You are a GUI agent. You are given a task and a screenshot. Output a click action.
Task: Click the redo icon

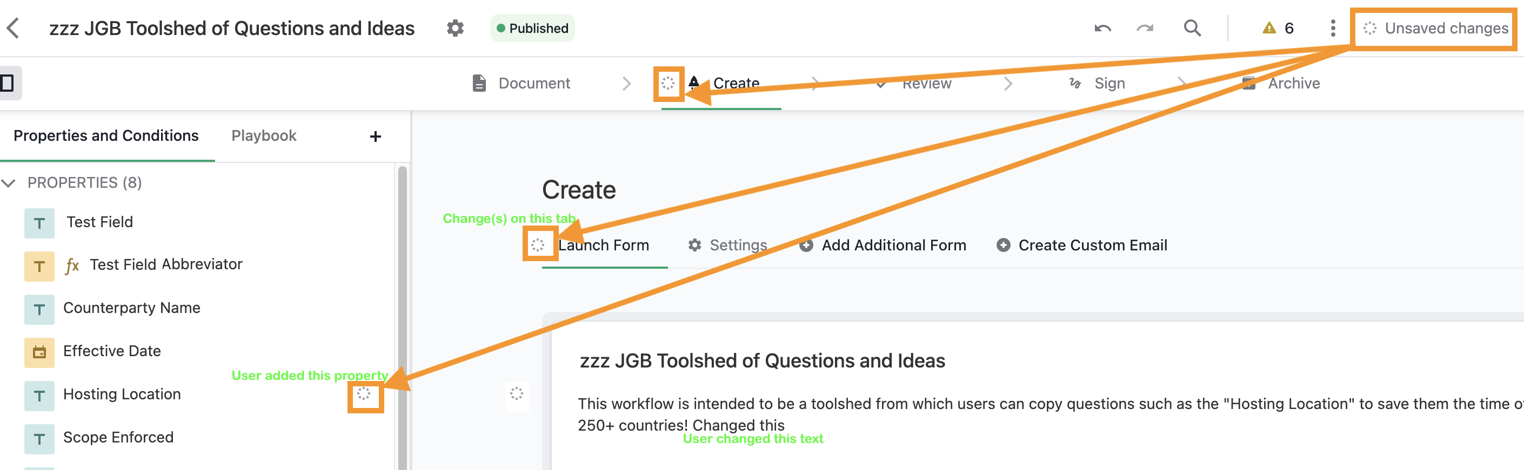1145,28
